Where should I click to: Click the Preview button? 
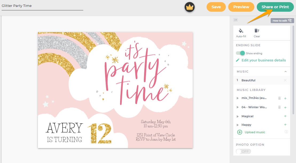[241, 7]
